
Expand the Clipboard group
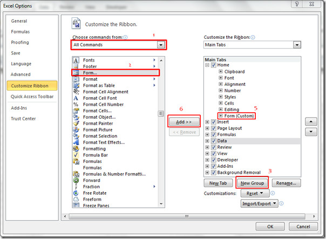[221, 72]
